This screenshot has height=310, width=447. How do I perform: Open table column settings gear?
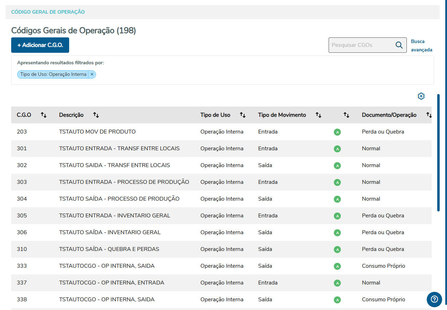click(x=421, y=96)
